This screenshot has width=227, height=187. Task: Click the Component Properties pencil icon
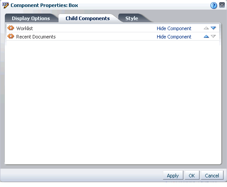coord(5,5)
